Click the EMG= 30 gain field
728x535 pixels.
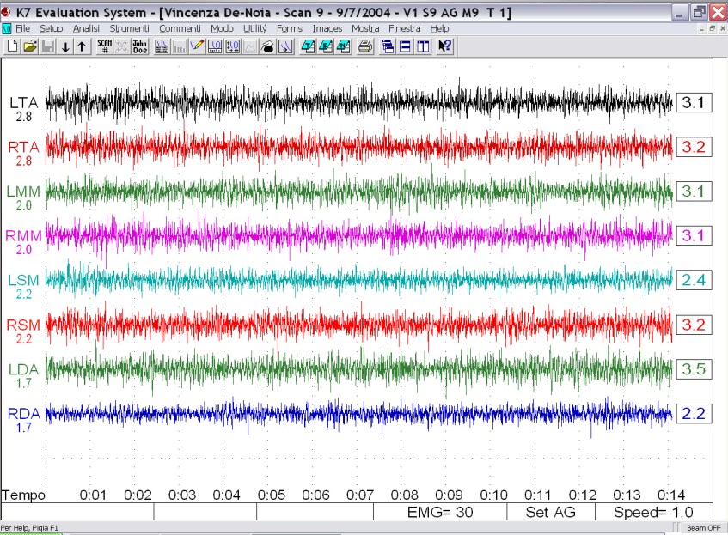point(438,512)
